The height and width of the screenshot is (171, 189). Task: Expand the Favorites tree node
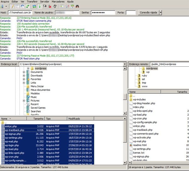24,79
